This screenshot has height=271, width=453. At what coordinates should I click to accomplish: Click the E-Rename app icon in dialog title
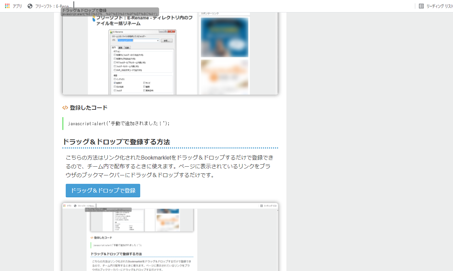coord(111,32)
